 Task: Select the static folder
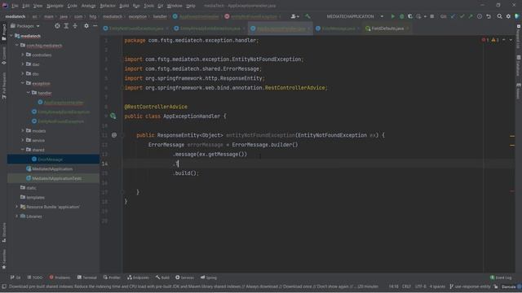pos(31,188)
